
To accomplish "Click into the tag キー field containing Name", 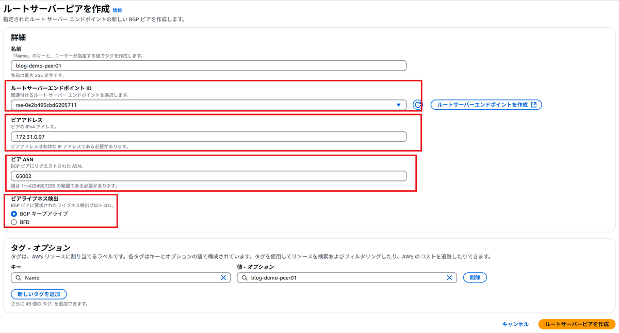I will (x=121, y=278).
